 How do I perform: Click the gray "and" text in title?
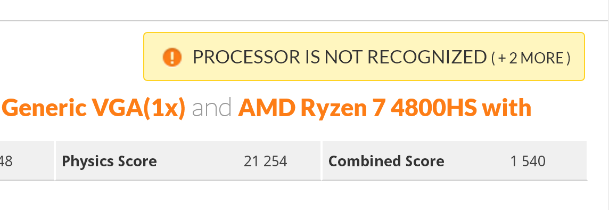coord(212,108)
